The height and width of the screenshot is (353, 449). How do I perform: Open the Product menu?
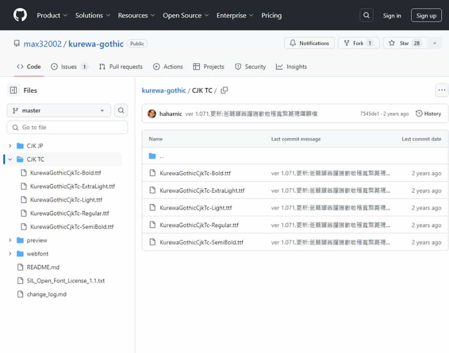(x=52, y=15)
